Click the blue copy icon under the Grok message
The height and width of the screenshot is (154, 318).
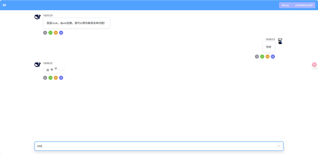click(x=61, y=33)
